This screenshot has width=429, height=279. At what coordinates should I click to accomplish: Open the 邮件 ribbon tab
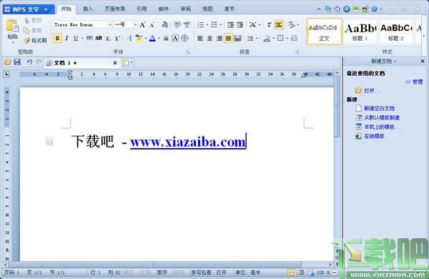163,9
